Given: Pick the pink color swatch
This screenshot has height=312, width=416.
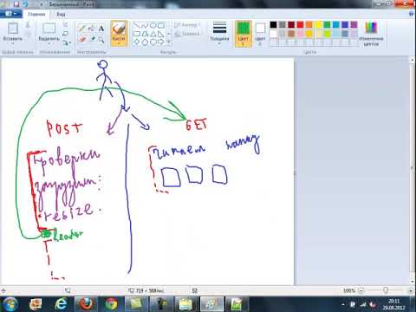Looking at the screenshot, I should tap(300, 34).
